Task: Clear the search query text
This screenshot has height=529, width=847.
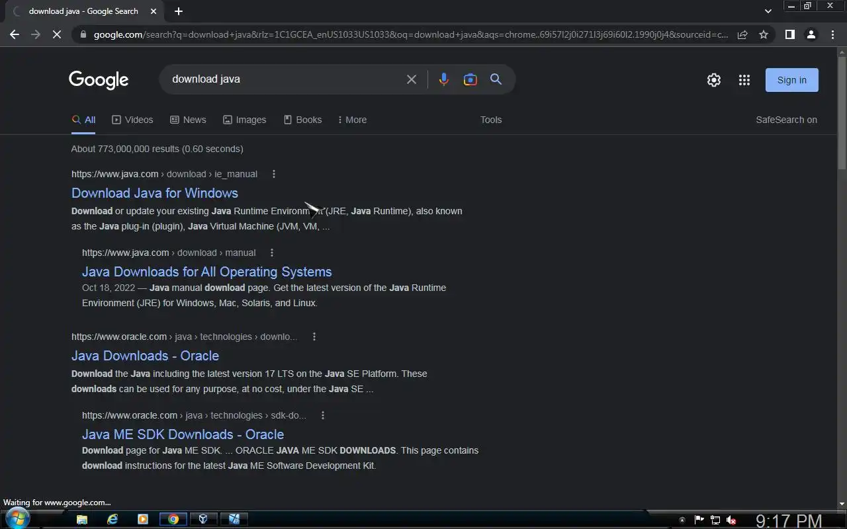Action: pos(412,79)
